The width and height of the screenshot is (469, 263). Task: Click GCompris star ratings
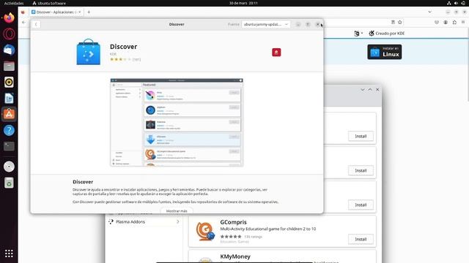[x=231, y=237]
